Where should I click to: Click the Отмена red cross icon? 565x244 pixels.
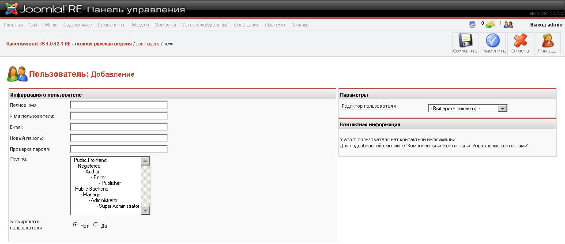pos(520,41)
